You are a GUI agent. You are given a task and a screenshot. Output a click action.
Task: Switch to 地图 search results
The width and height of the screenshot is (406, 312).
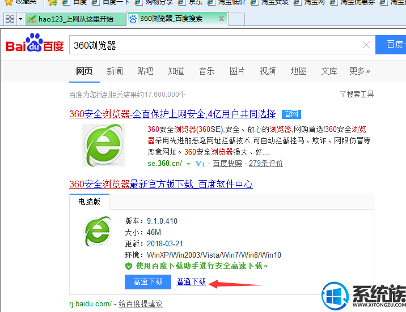298,71
